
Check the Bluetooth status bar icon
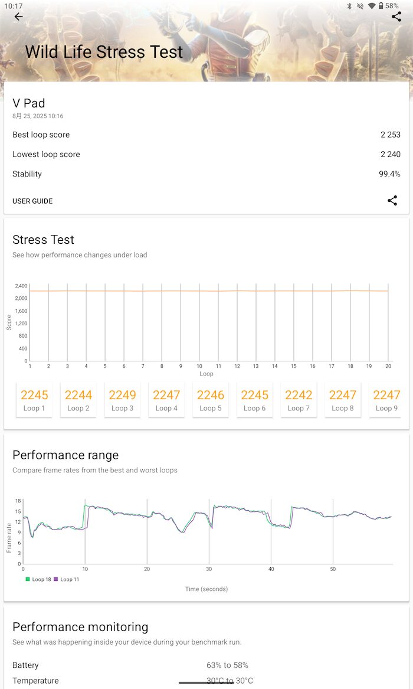coord(349,6)
